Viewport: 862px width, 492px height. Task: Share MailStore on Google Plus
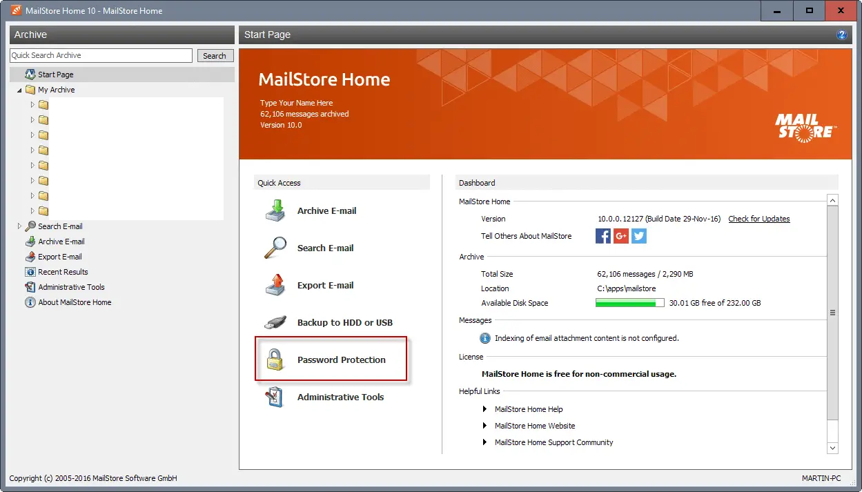pos(621,236)
